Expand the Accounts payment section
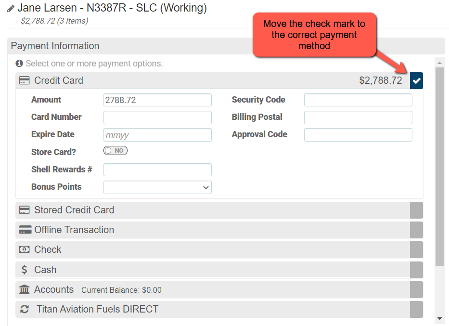449x326 pixels. pyautogui.click(x=213, y=289)
